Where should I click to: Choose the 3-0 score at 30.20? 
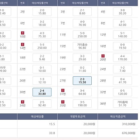122,12
